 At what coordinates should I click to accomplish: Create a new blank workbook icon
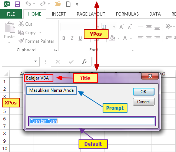pos(68,4)
